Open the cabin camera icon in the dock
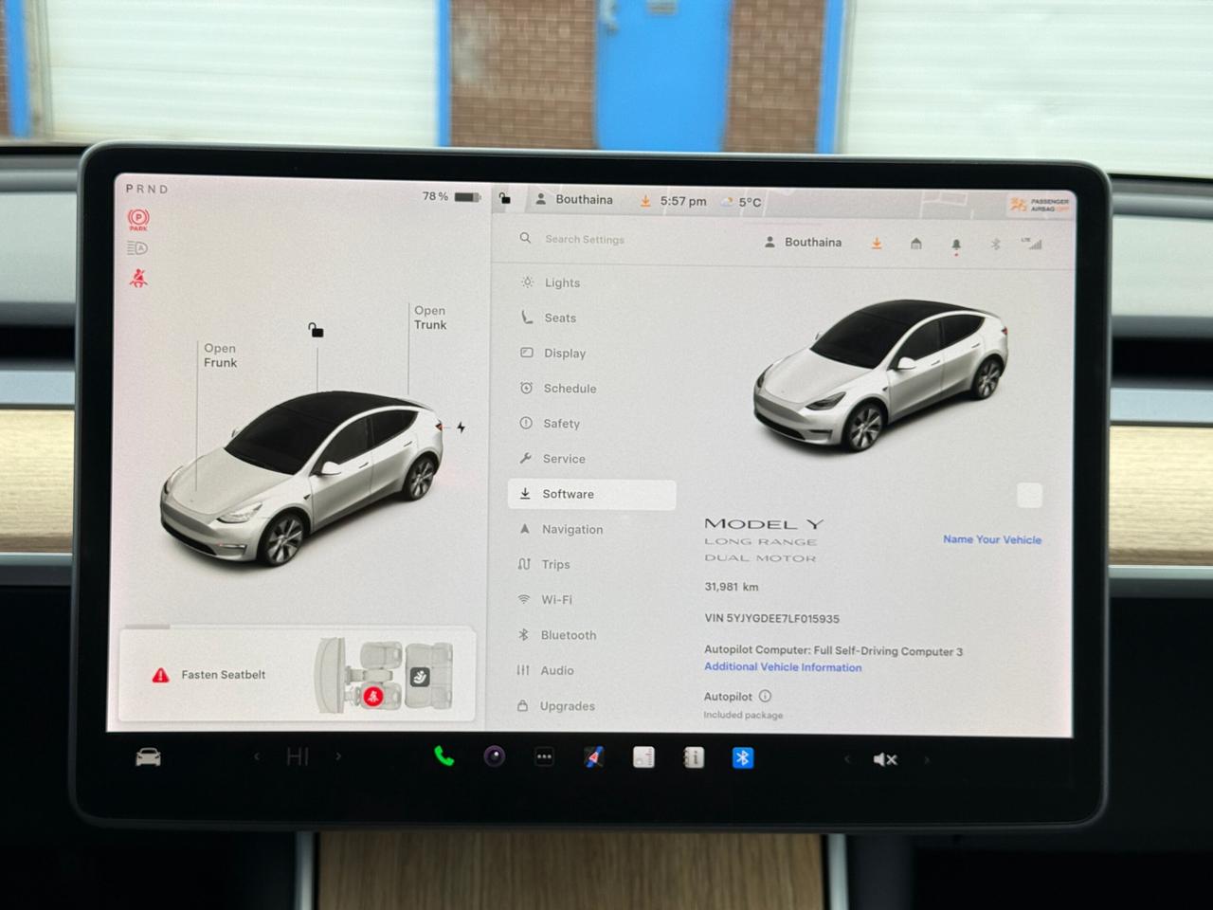Screen dimensions: 1213x910 (x=494, y=756)
